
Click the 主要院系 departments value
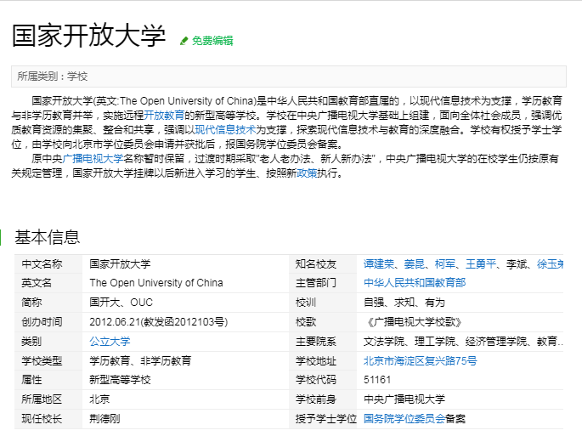click(x=463, y=342)
